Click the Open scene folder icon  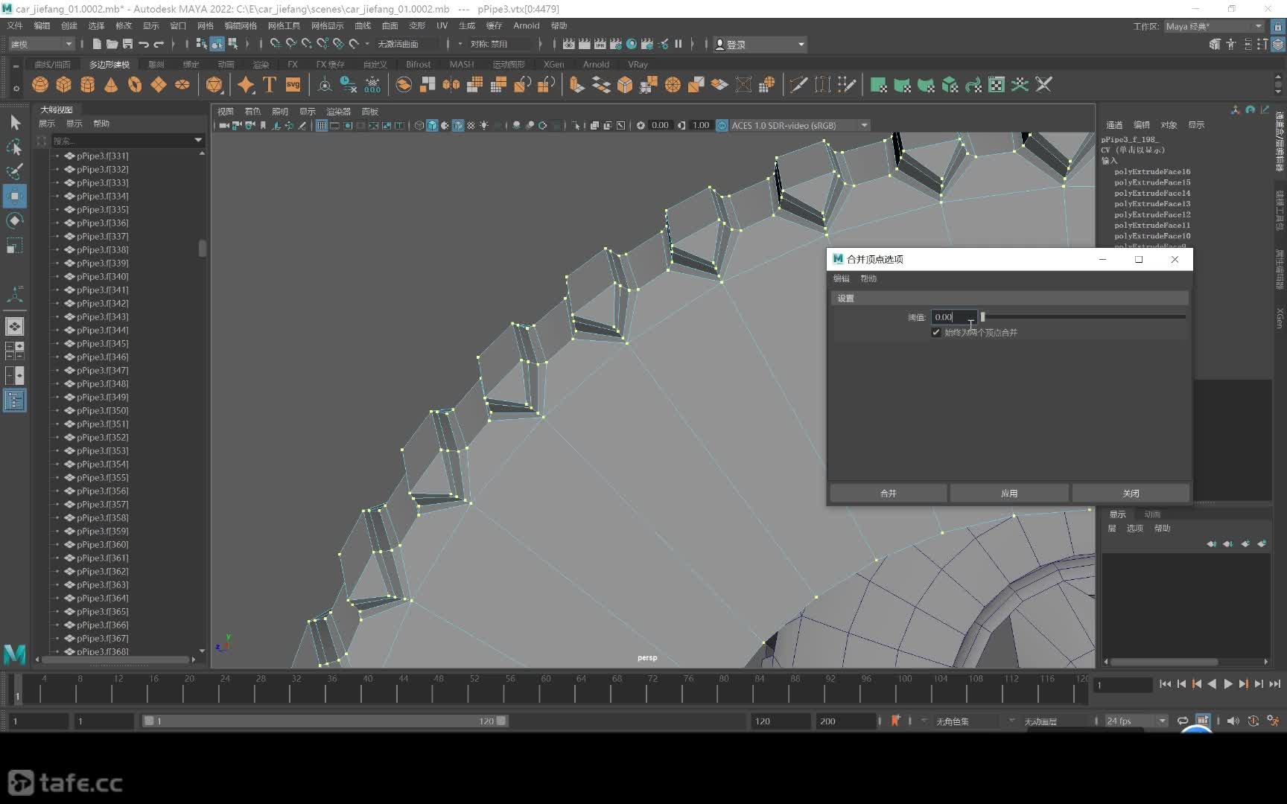pyautogui.click(x=112, y=44)
